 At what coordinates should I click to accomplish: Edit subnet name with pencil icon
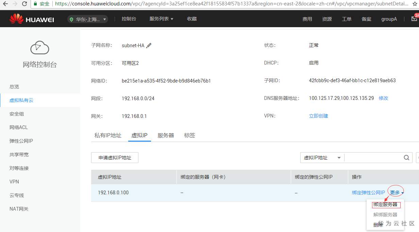pos(149,45)
